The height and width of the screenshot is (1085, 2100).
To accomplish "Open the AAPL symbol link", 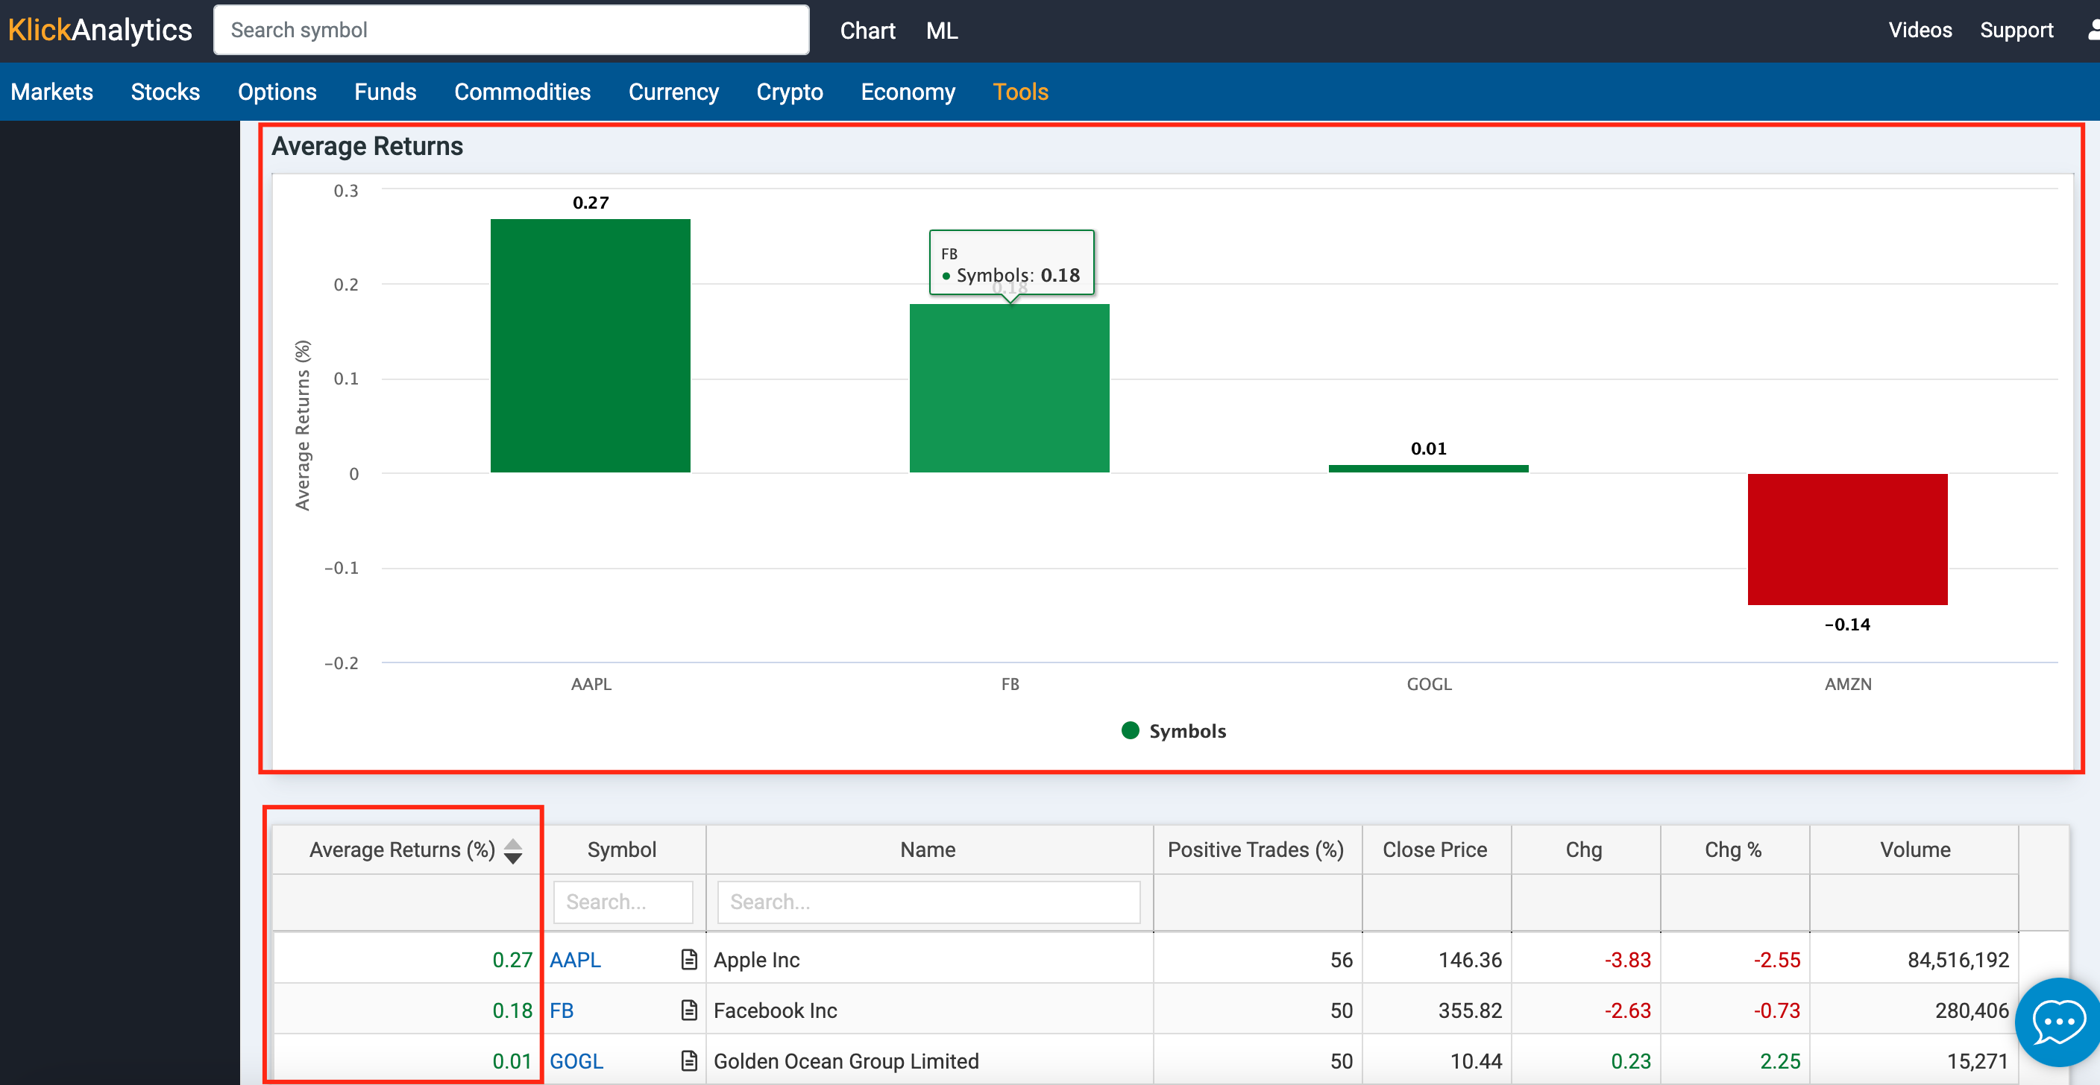I will click(x=575, y=960).
